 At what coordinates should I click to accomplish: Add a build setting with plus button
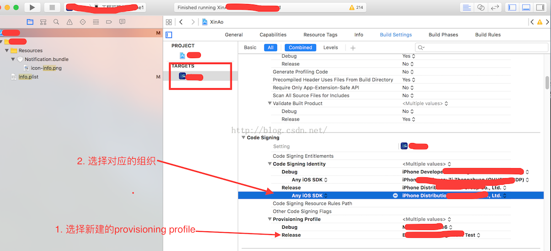(353, 48)
